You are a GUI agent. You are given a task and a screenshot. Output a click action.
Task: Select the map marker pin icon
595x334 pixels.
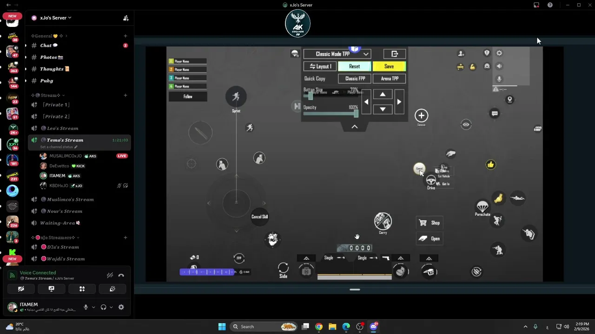pyautogui.click(x=509, y=100)
